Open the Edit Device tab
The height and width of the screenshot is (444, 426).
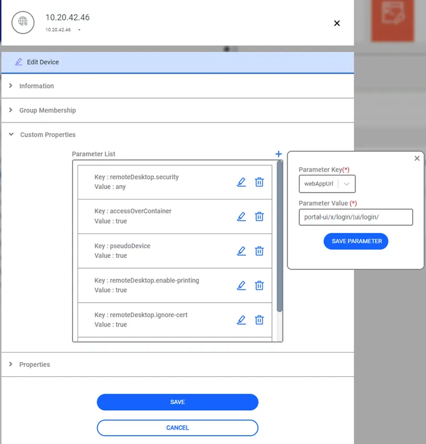pyautogui.click(x=177, y=62)
